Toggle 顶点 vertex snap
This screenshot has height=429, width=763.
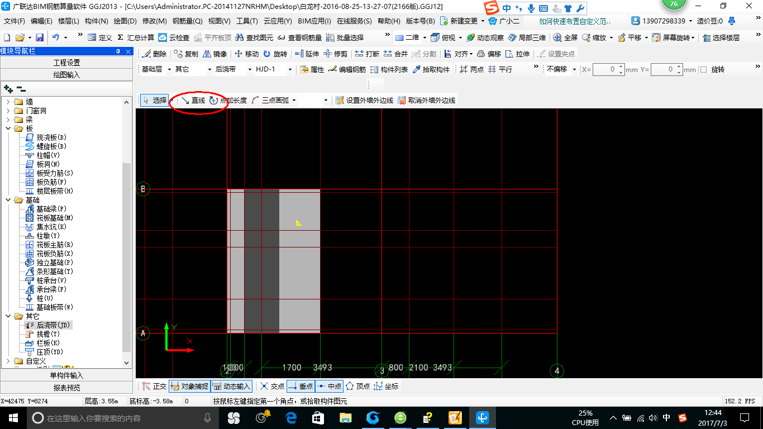(357, 386)
